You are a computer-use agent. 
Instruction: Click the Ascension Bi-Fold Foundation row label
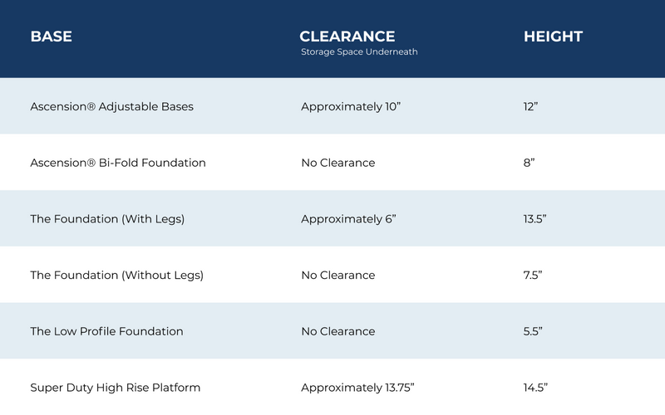[x=118, y=163]
